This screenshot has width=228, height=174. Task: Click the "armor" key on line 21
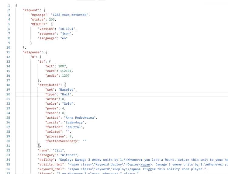51,99
